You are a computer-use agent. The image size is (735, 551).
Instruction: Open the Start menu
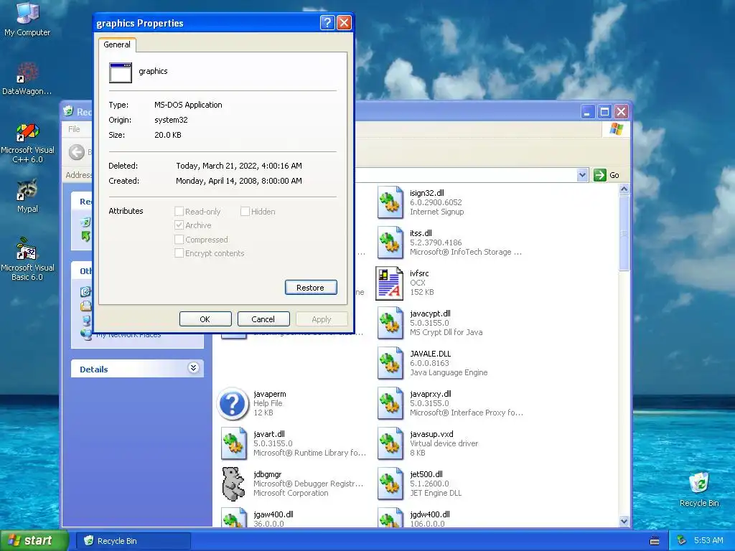(34, 540)
